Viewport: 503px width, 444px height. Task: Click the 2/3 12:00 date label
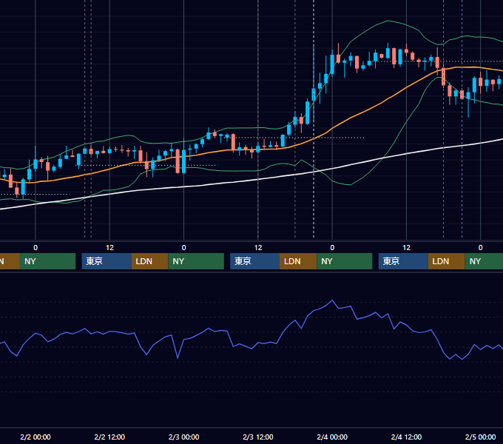click(x=258, y=437)
